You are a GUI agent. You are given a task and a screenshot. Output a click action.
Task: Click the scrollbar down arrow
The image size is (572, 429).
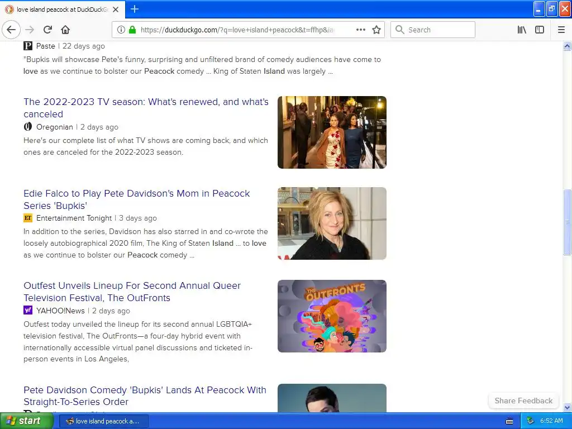point(567,407)
